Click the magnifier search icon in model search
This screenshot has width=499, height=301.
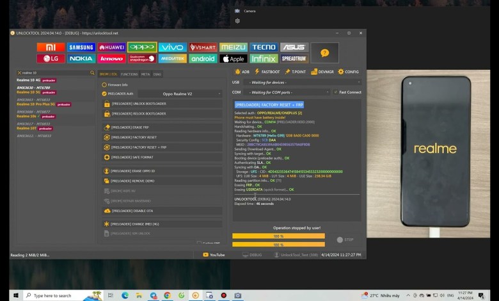click(92, 72)
